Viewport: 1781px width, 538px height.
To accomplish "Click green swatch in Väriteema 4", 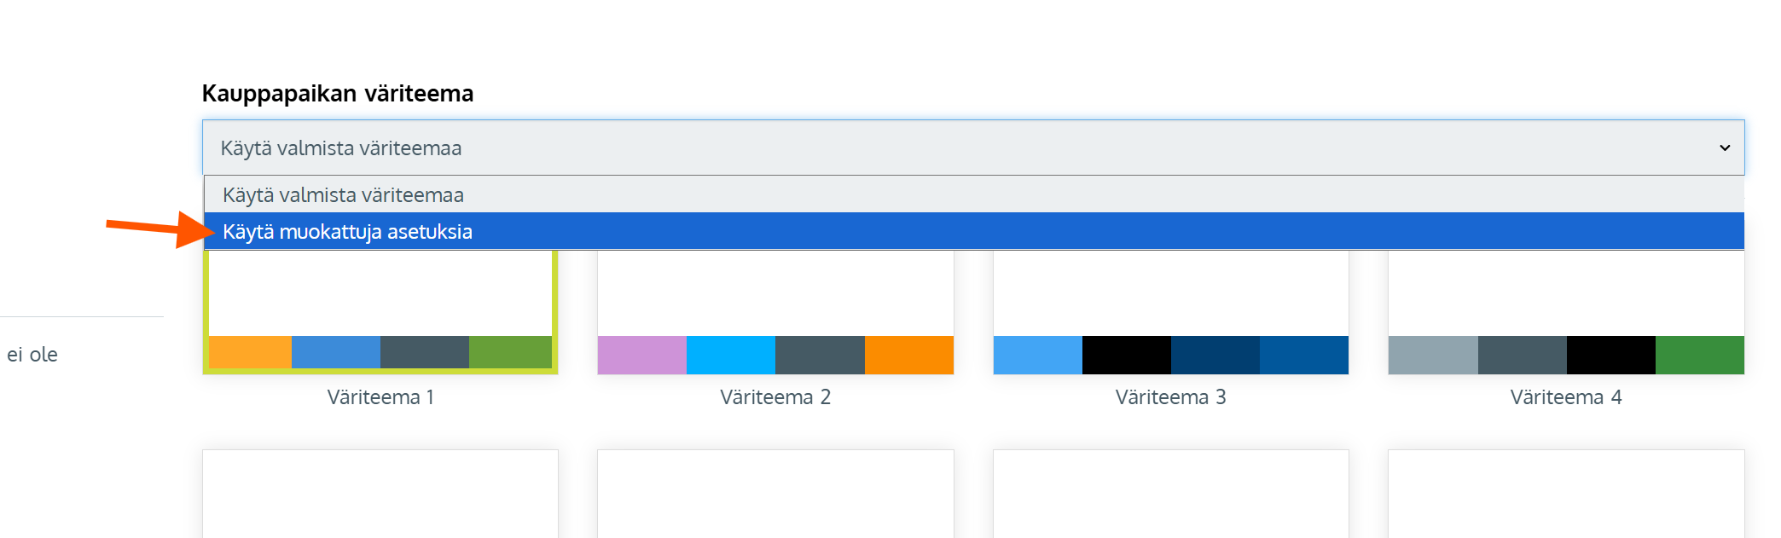I will point(1700,355).
